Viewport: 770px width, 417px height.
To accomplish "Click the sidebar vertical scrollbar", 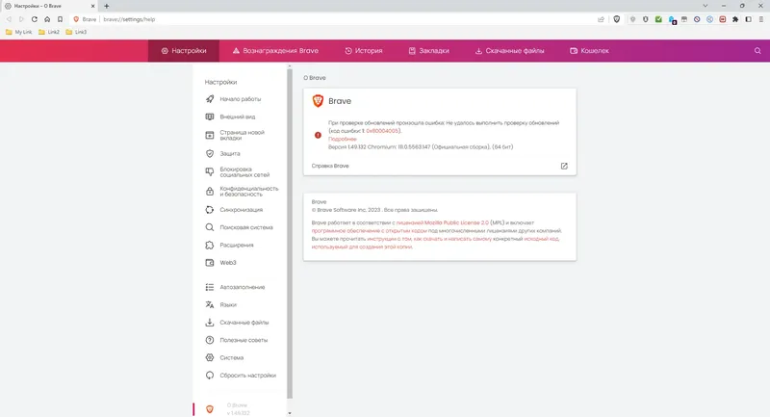I will tap(290, 233).
